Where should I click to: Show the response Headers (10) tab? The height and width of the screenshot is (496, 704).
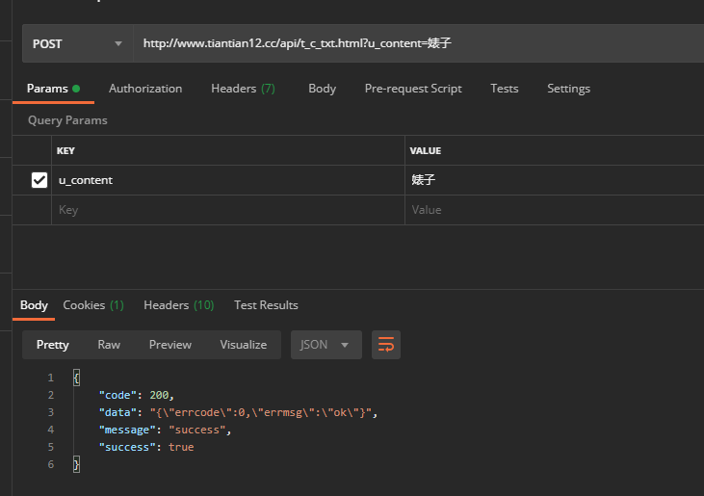click(x=178, y=305)
